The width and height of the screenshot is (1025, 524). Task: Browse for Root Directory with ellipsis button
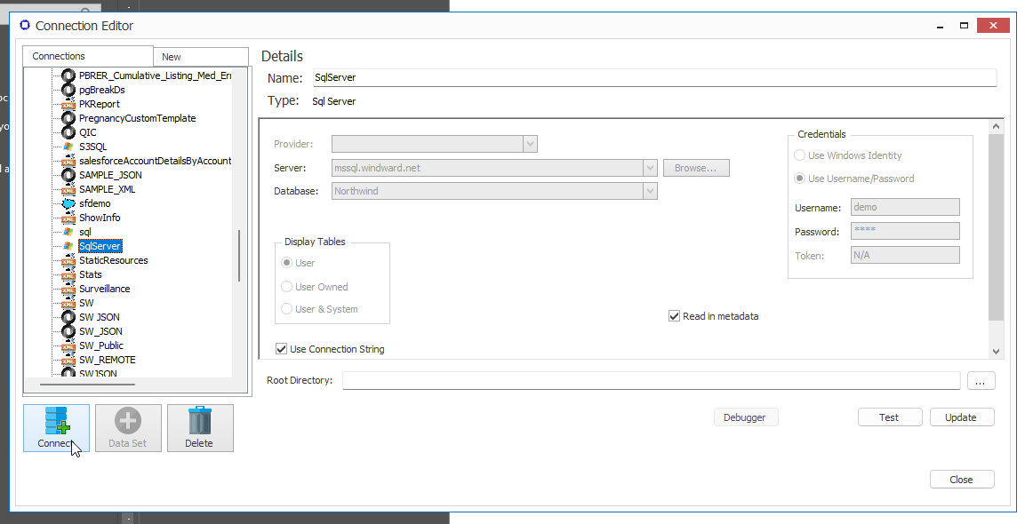981,380
